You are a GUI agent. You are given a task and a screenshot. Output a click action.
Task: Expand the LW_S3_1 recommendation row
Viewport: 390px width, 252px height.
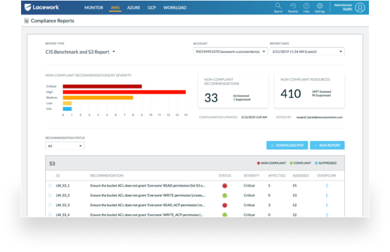[51, 186]
